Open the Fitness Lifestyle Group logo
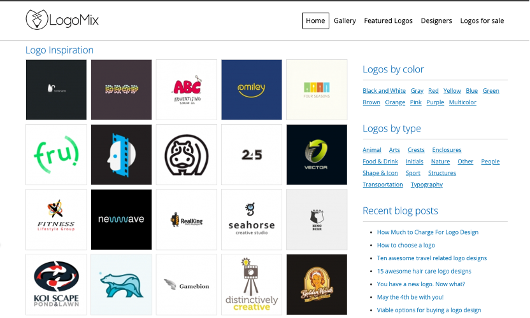This screenshot has width=530, height=318. pyautogui.click(x=56, y=219)
